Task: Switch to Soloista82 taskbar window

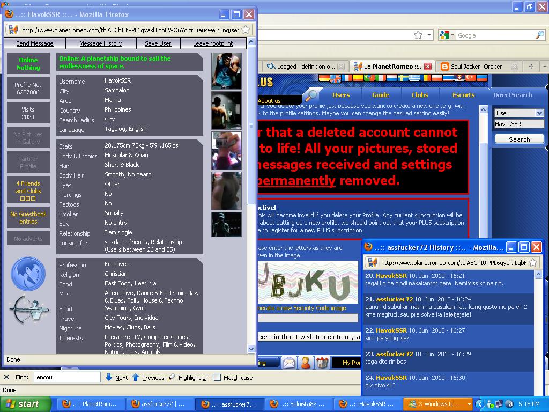Action: [x=298, y=404]
